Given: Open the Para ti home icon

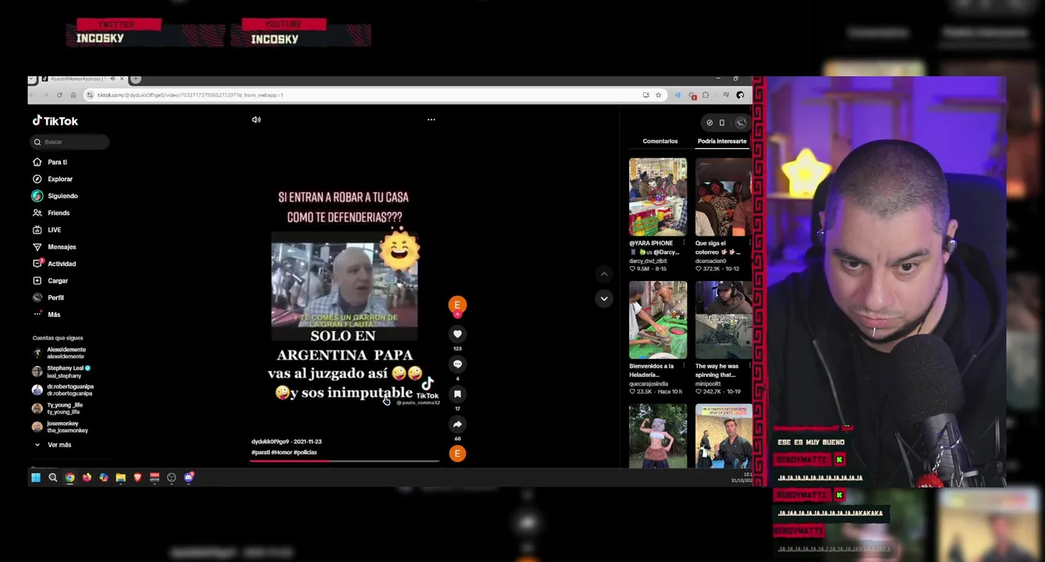Looking at the screenshot, I should click(37, 162).
